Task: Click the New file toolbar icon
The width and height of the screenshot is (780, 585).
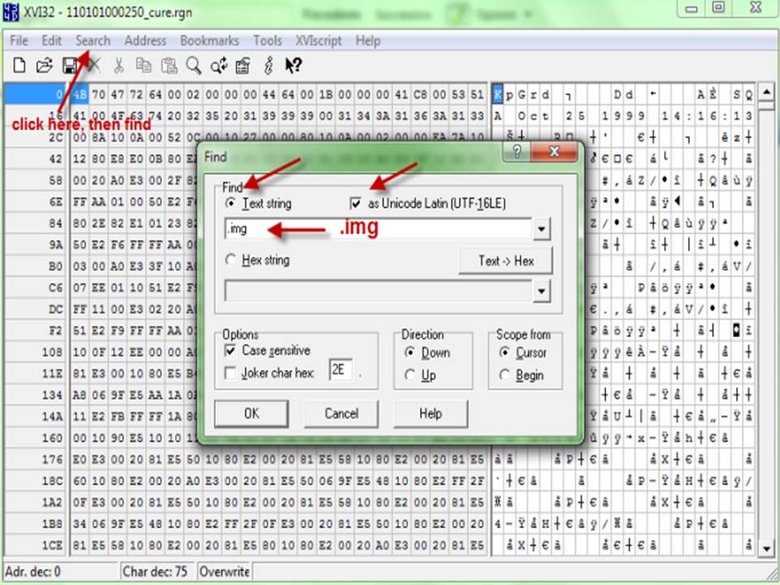Action: pos(19,65)
